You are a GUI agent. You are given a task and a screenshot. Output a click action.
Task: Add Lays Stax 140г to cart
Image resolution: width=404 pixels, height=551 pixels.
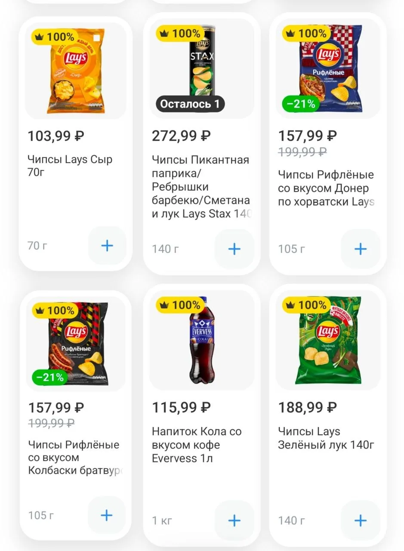tap(234, 249)
